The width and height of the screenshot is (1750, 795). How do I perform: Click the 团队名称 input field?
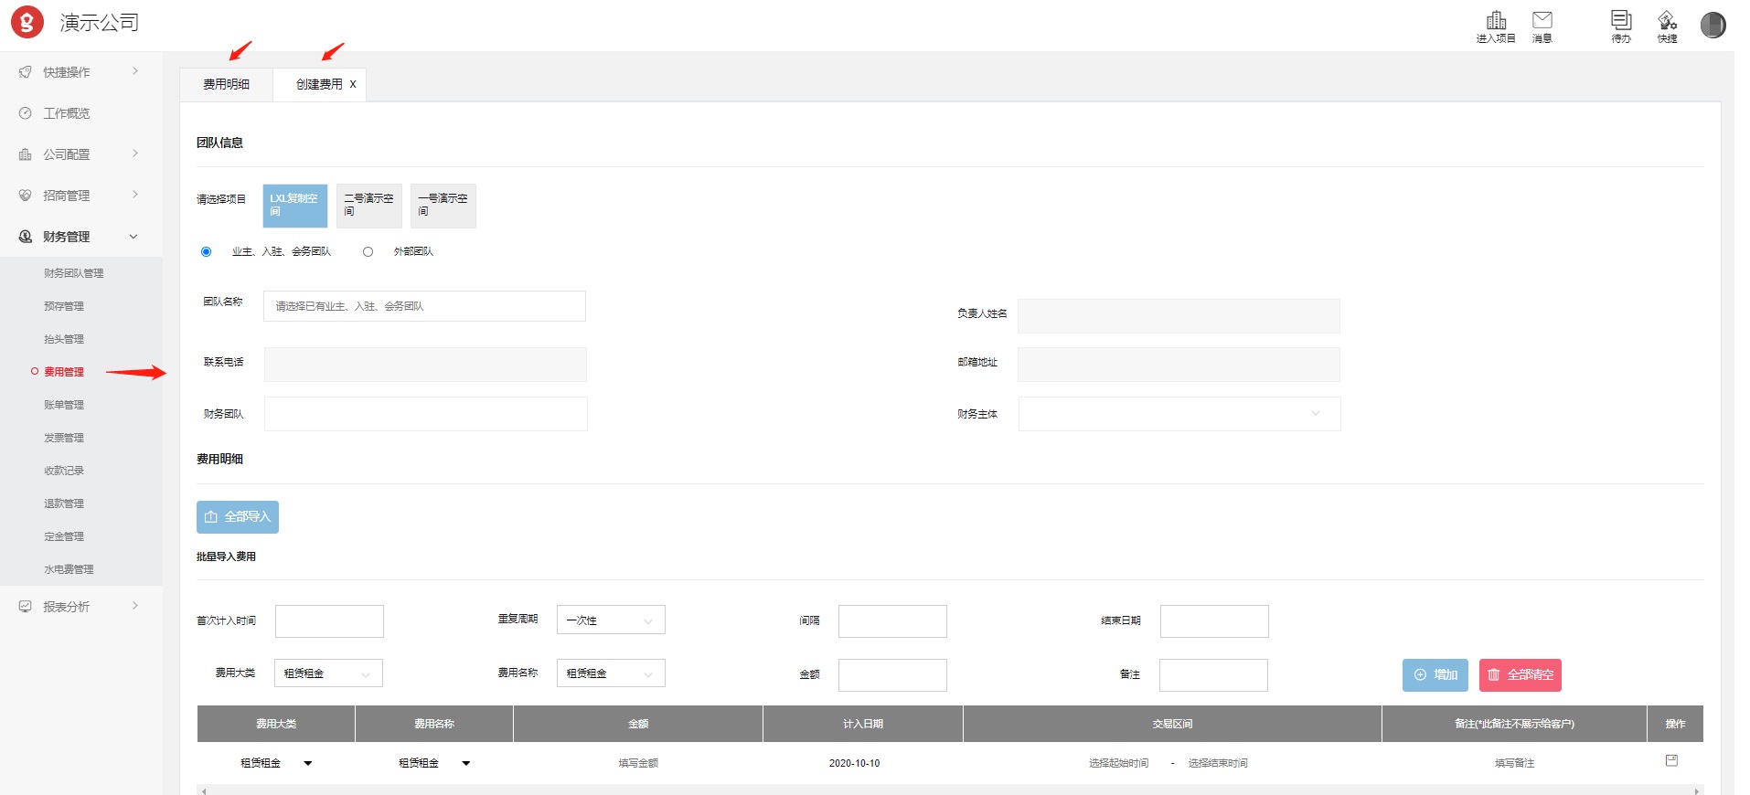tap(424, 306)
